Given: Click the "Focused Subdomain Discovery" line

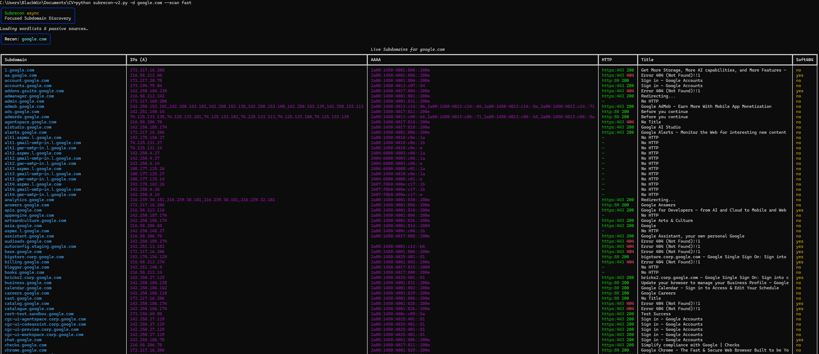Looking at the screenshot, I should 38,18.
